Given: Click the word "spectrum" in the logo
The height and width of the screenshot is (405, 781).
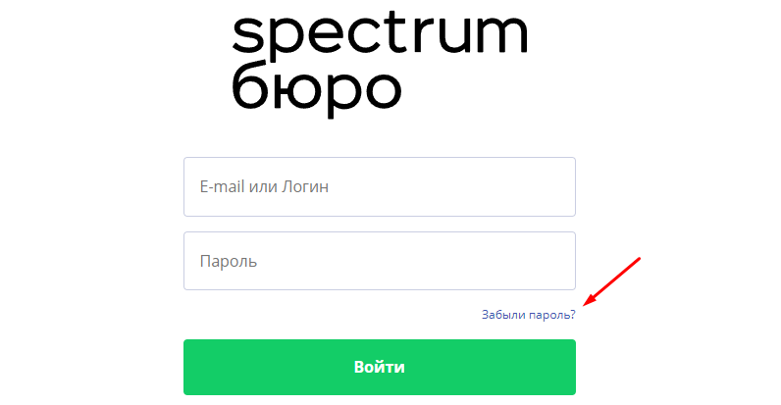Looking at the screenshot, I should pyautogui.click(x=379, y=37).
